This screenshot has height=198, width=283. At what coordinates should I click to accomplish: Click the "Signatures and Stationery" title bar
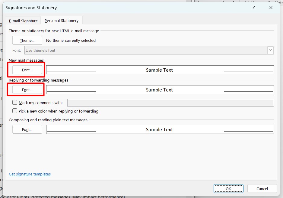121,8
